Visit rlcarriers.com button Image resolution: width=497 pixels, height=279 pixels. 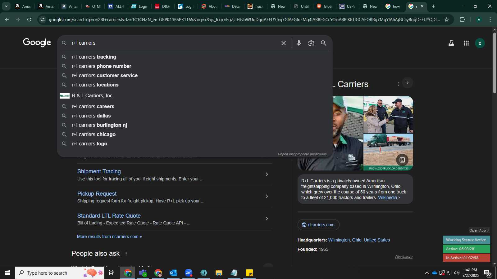pyautogui.click(x=318, y=225)
